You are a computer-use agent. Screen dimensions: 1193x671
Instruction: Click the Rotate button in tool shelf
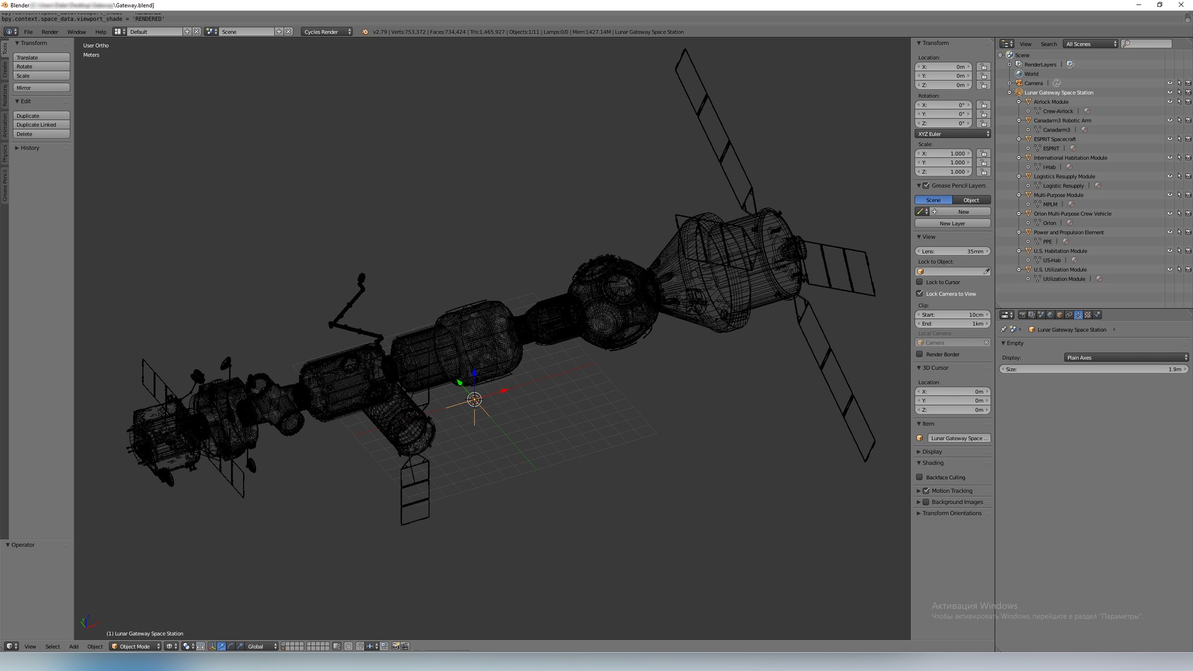(x=42, y=66)
